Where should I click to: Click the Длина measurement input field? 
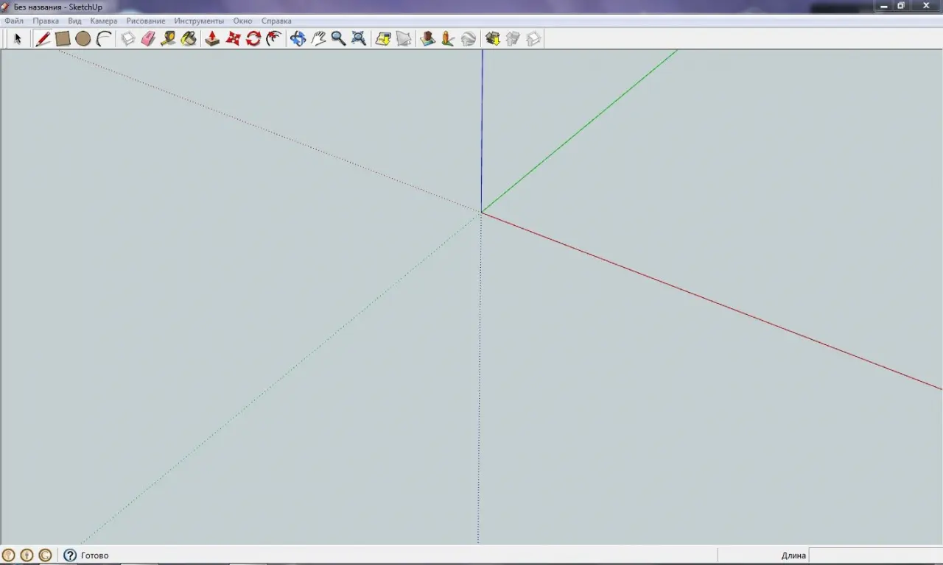tap(874, 555)
